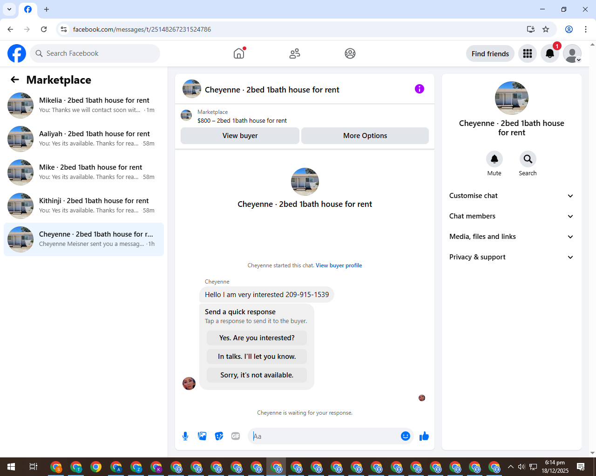Click Cheyenne's avatar beside the message

click(x=189, y=383)
